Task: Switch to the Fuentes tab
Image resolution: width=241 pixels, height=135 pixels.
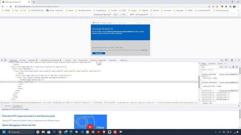Action: click(68, 60)
